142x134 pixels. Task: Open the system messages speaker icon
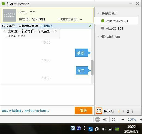point(103,37)
